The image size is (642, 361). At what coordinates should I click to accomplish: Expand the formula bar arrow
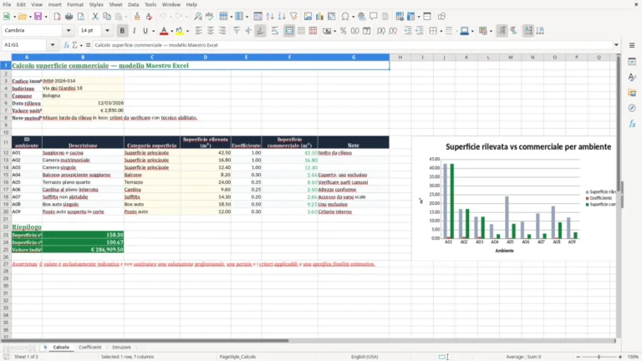(616, 45)
